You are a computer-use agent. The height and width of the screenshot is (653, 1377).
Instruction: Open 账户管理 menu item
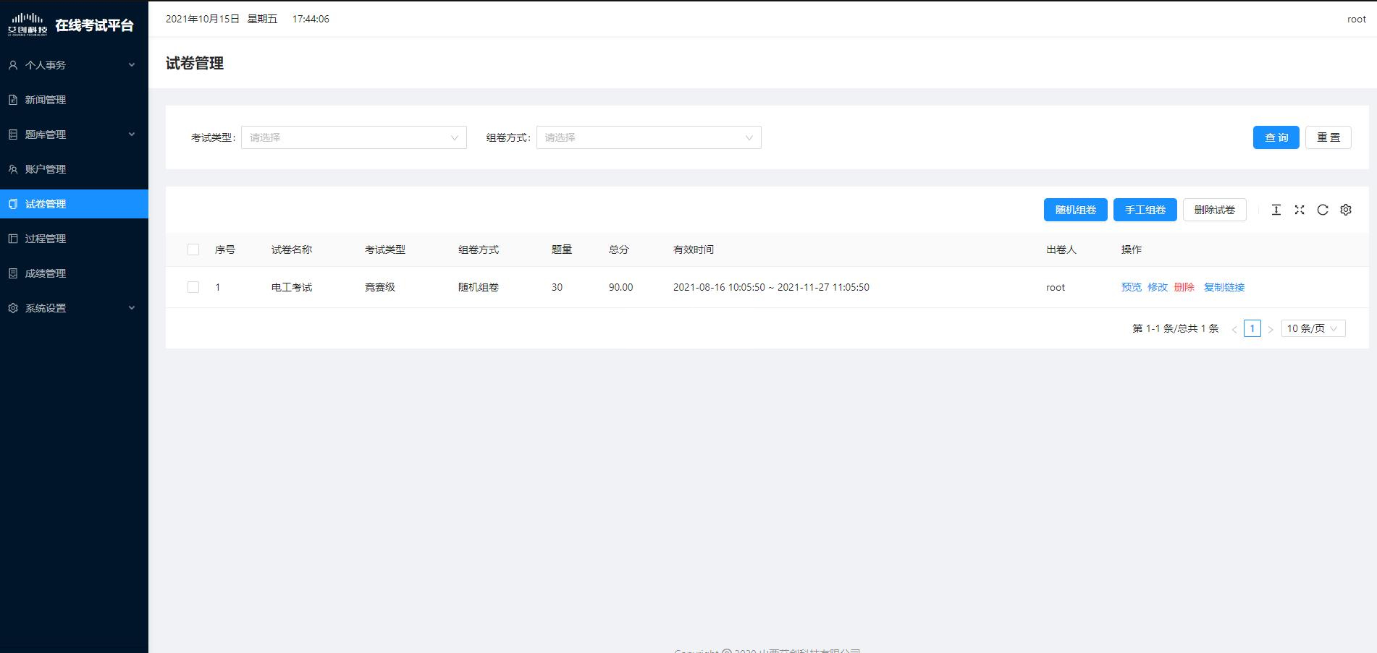tap(74, 169)
